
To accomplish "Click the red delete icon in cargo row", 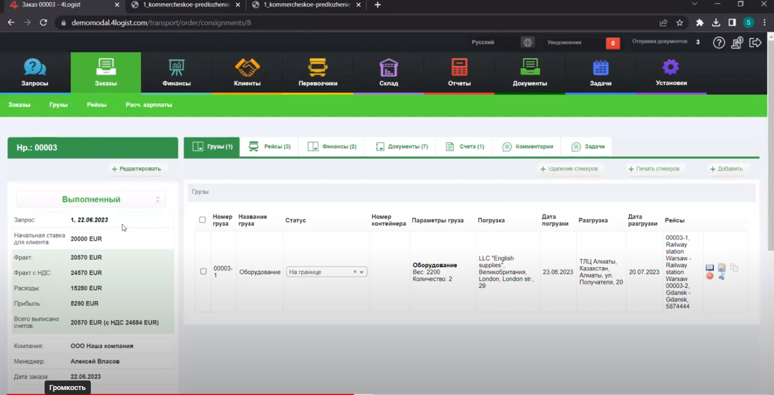I will pyautogui.click(x=709, y=276).
